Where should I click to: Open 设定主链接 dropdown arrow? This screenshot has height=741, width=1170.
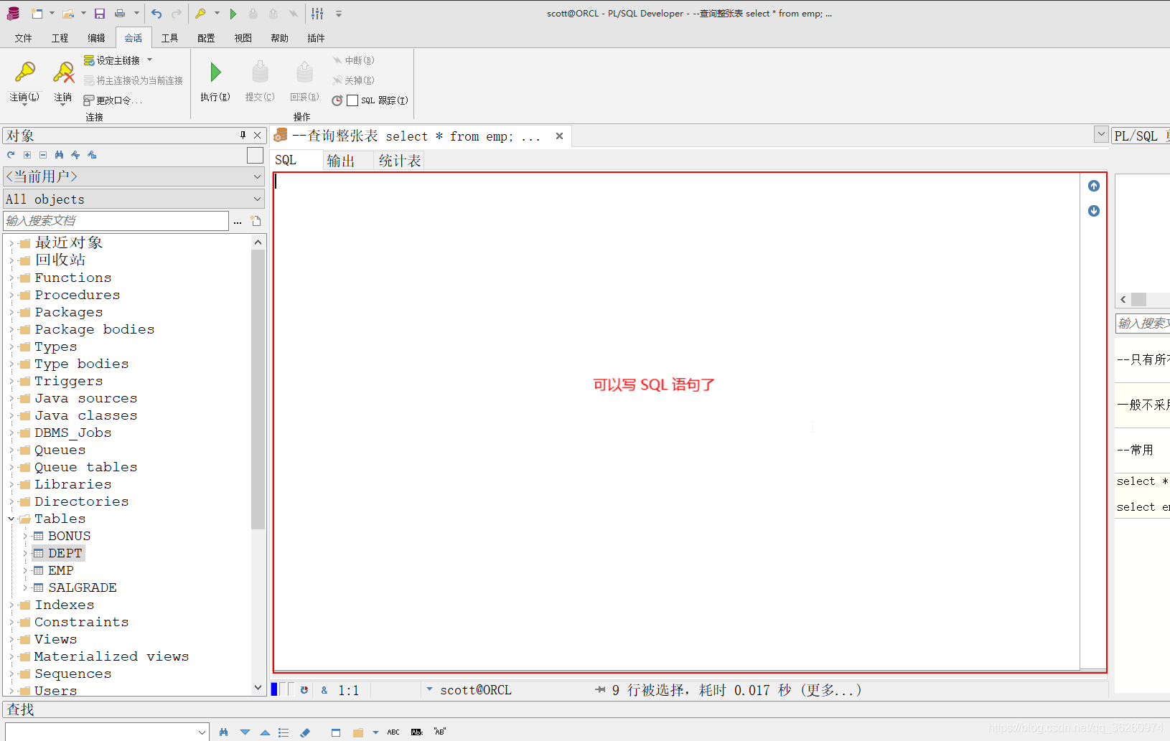pos(149,60)
